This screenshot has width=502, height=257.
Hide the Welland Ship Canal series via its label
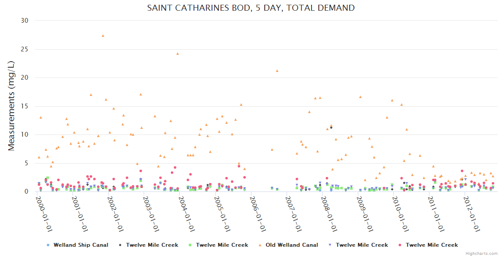tap(81, 245)
